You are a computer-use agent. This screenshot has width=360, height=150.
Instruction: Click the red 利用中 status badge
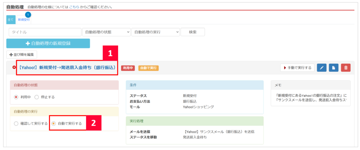[x=128, y=68]
